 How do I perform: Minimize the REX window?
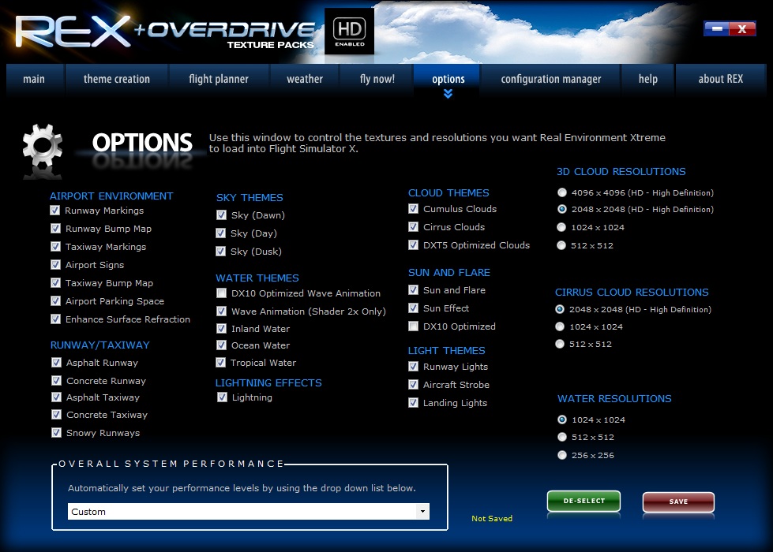tap(717, 29)
